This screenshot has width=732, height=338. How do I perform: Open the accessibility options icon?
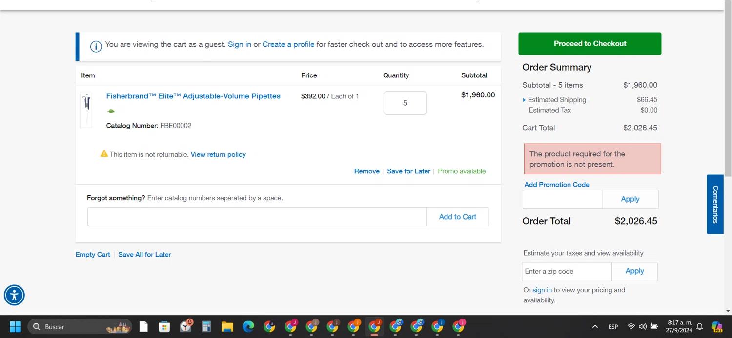tap(14, 295)
